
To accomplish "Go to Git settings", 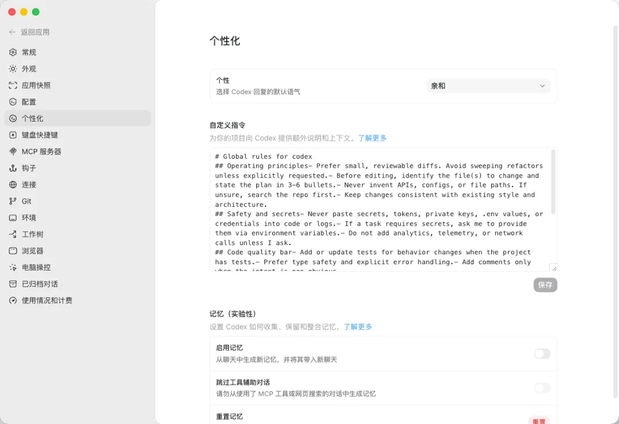I will [77, 201].
